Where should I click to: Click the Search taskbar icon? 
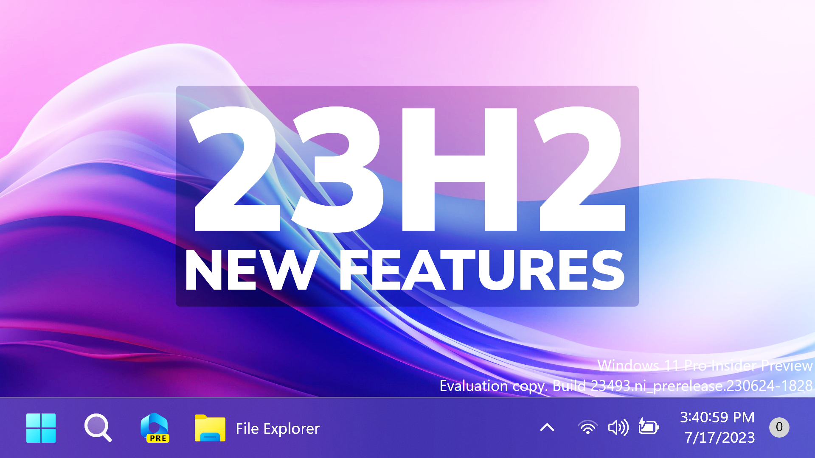tap(98, 427)
